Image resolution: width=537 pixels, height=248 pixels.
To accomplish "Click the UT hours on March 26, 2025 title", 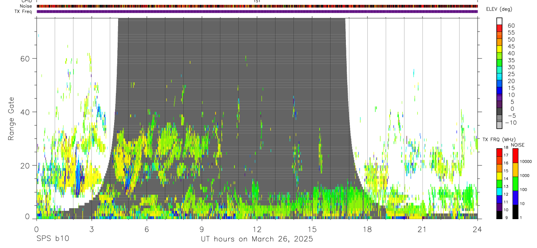I will 257,240.
